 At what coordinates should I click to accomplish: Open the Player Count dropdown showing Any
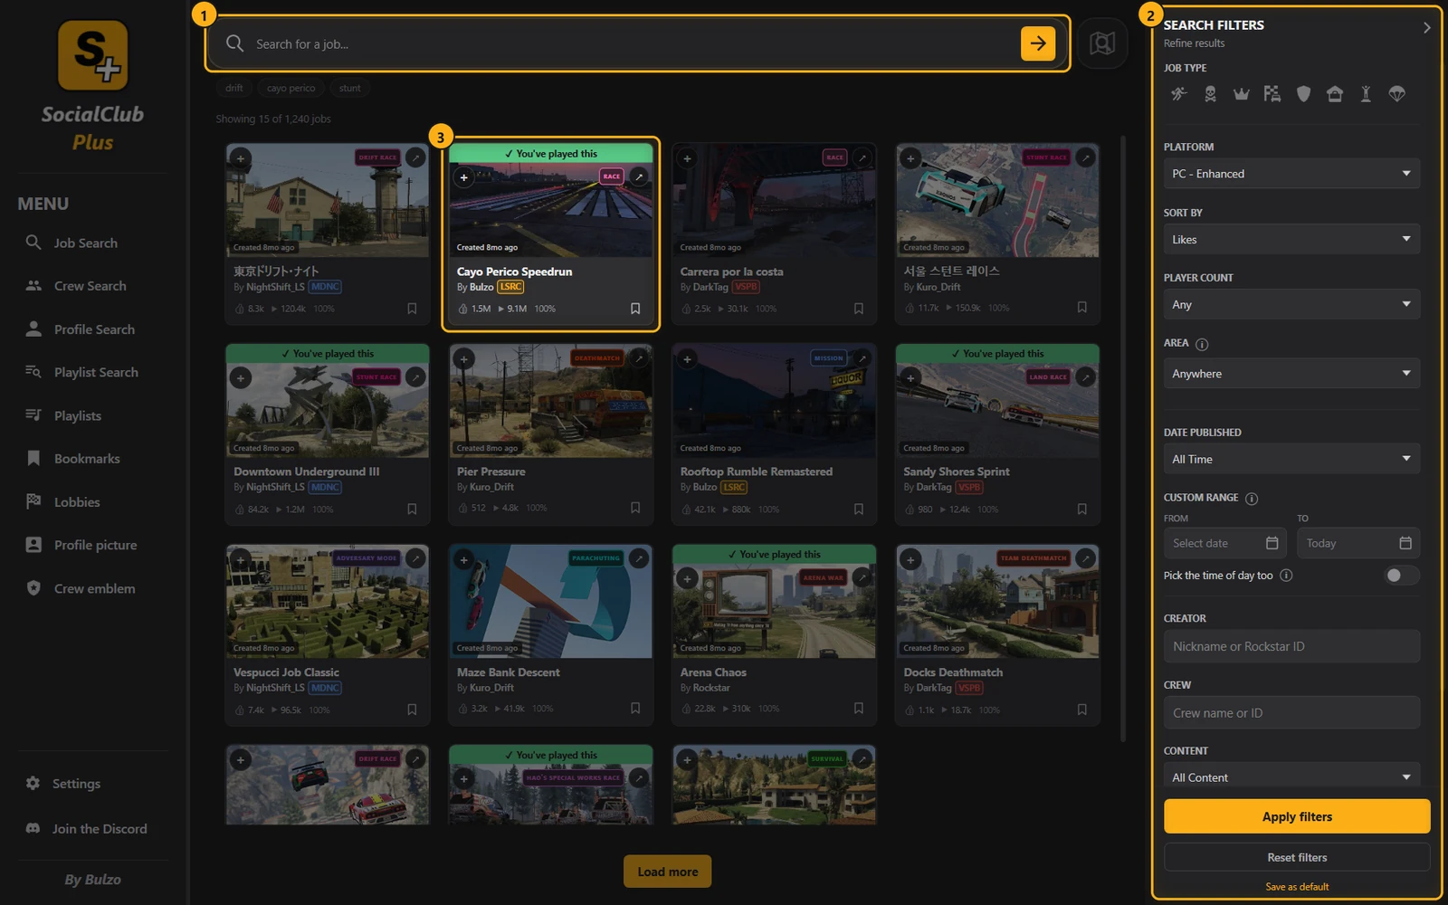pos(1291,305)
